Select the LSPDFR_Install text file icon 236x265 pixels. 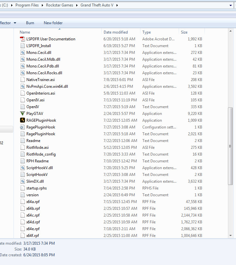tap(23, 46)
